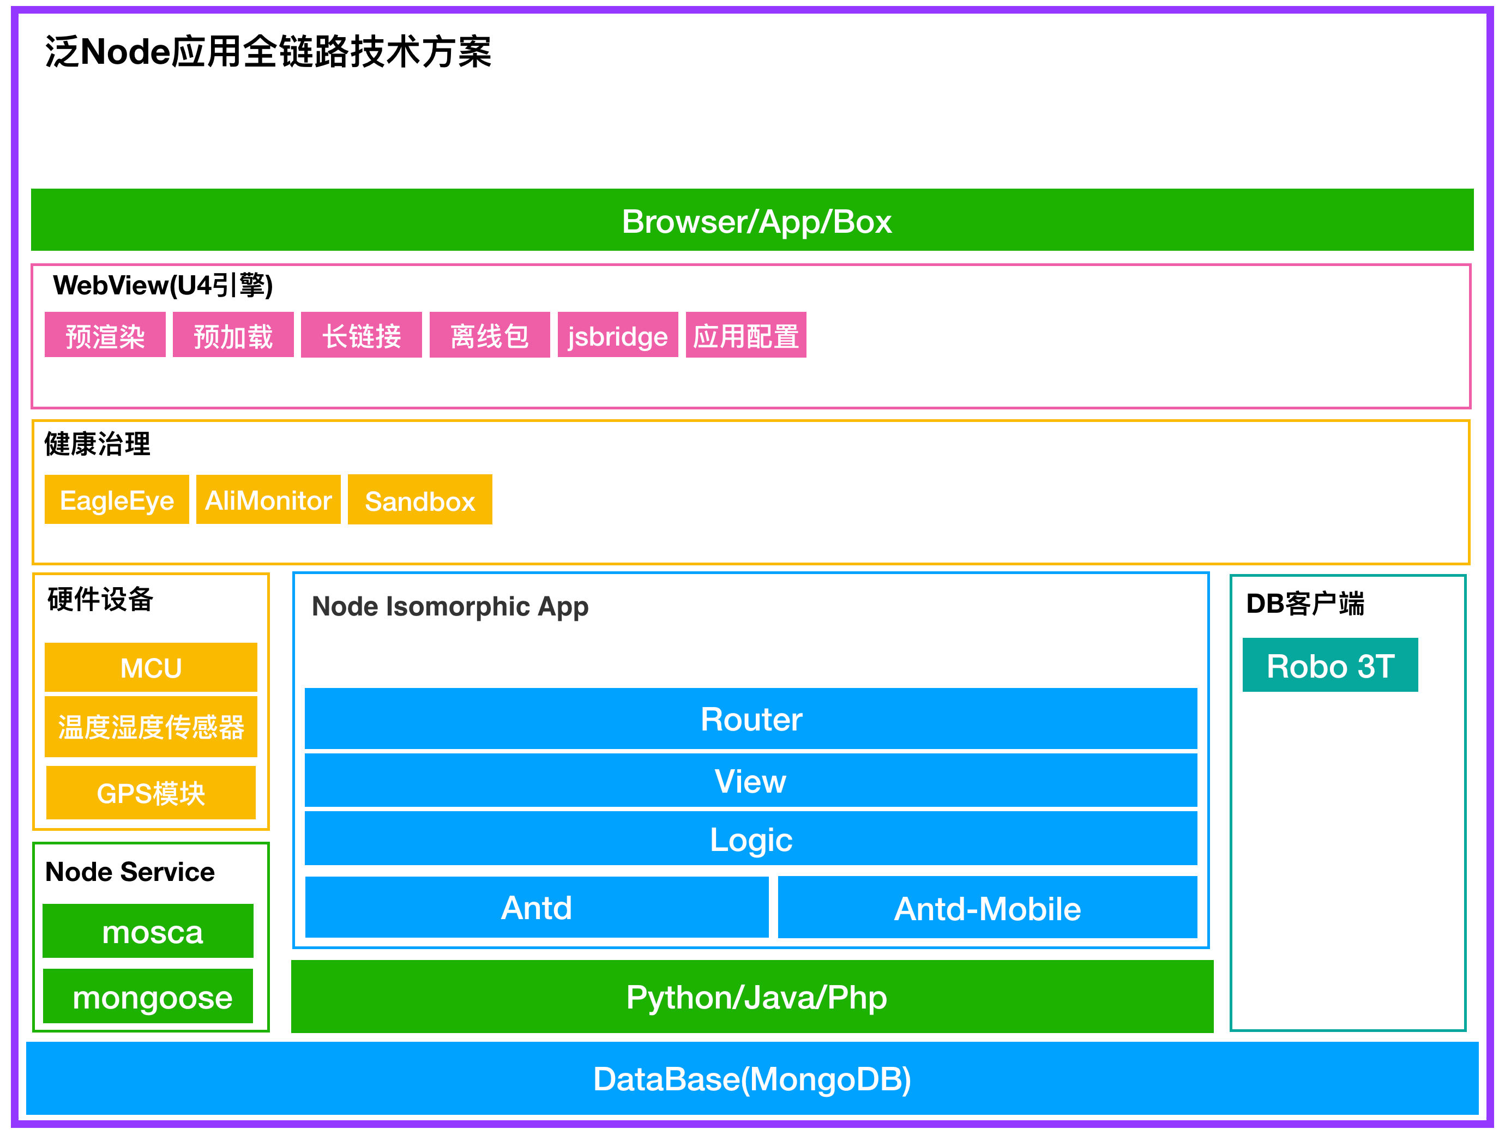Click the Router bar in Node Isomorphic App
This screenshot has width=1505, height=1135.
pyautogui.click(x=750, y=719)
